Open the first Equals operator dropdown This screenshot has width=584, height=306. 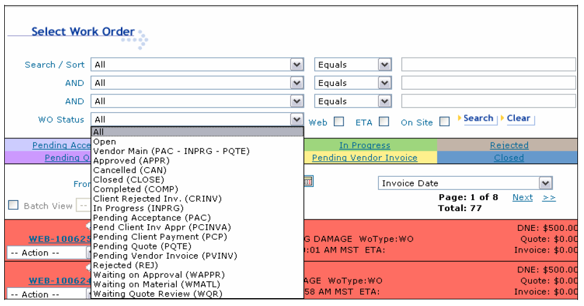(x=384, y=65)
